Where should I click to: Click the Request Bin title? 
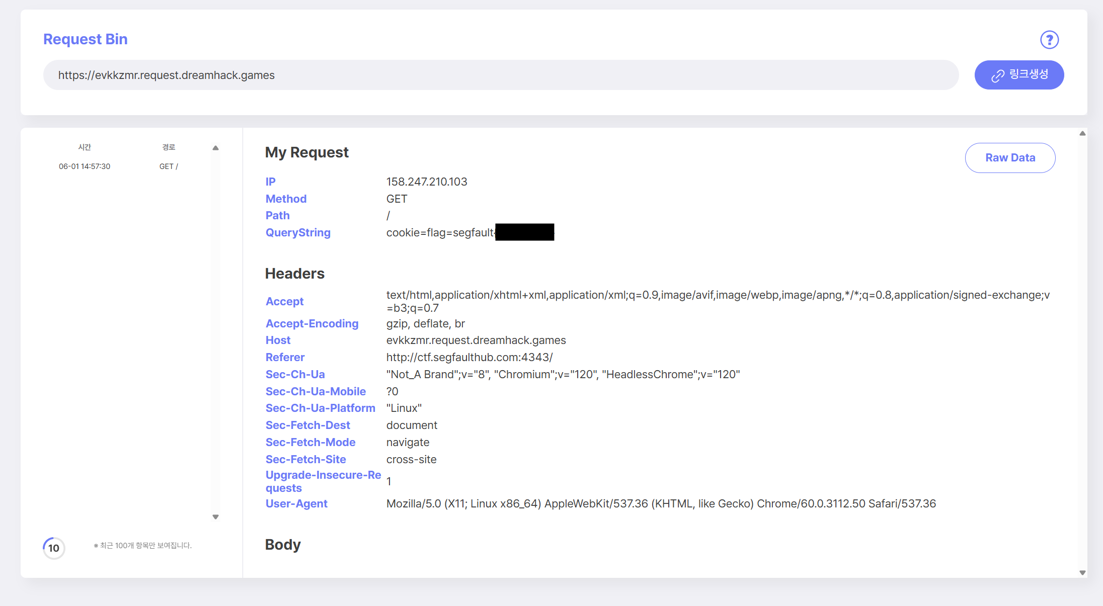[x=86, y=39]
